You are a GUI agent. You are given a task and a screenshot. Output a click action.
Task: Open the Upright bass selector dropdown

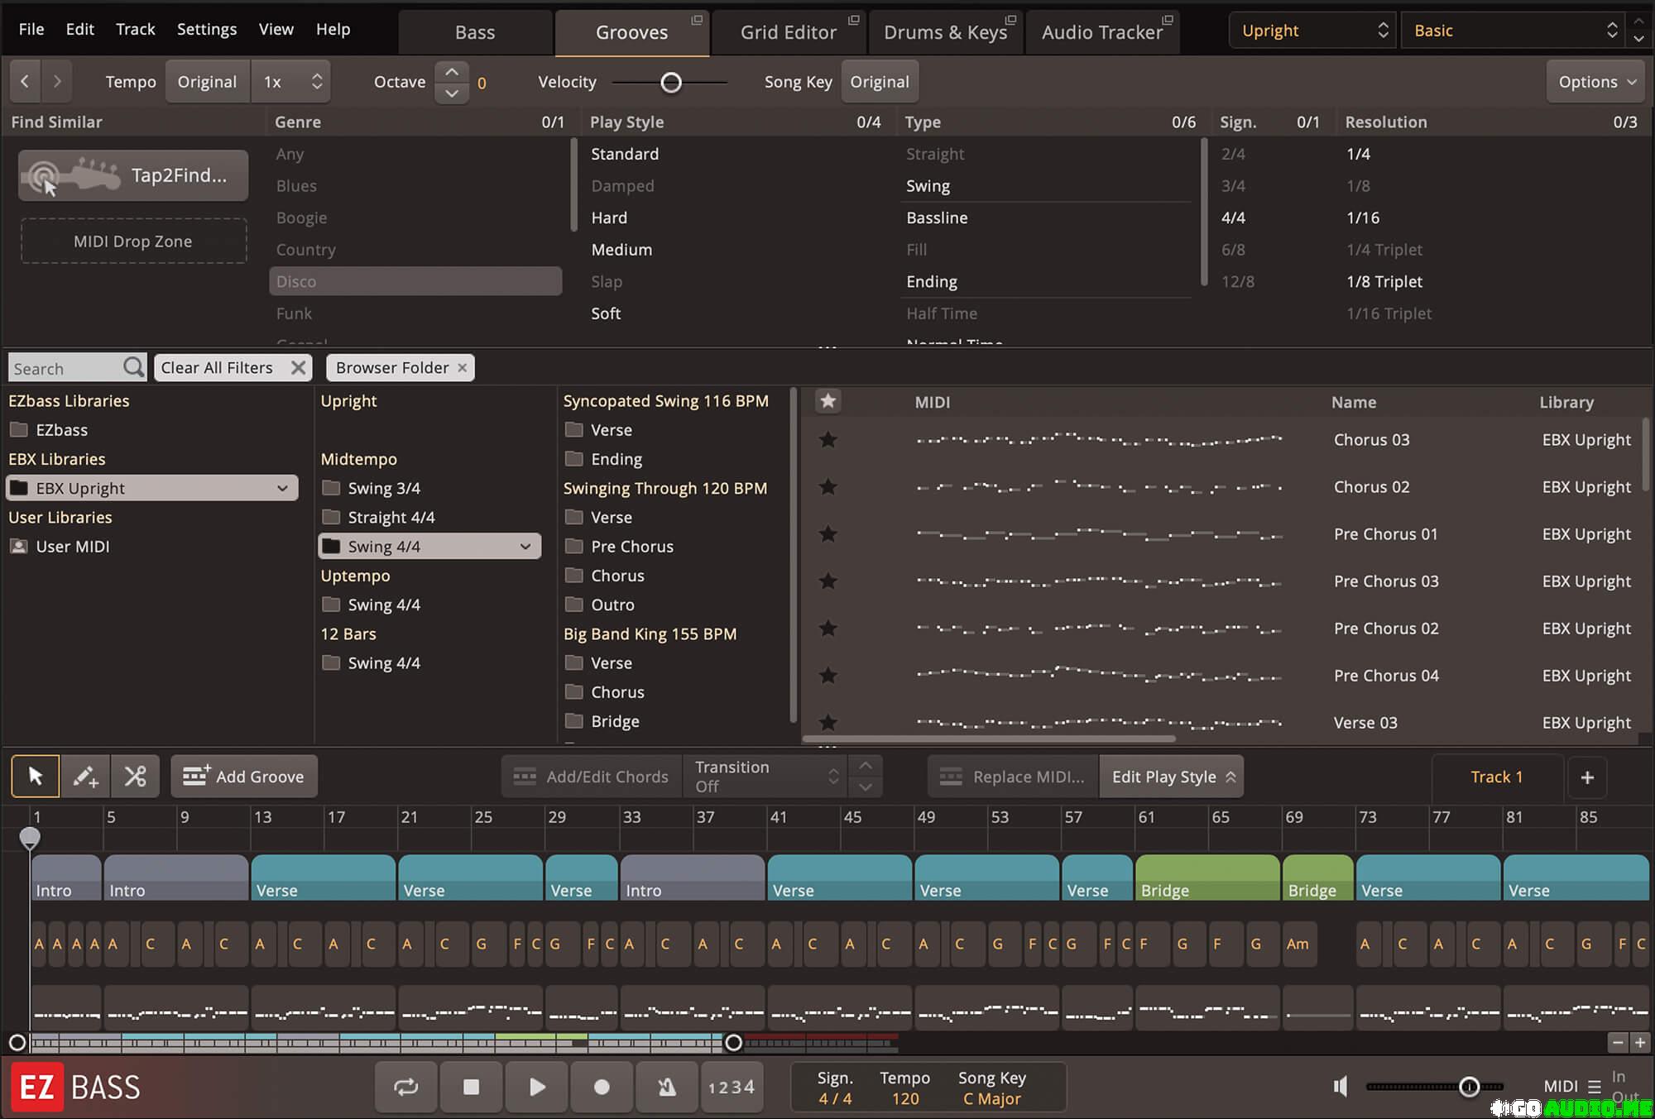[x=1312, y=31]
